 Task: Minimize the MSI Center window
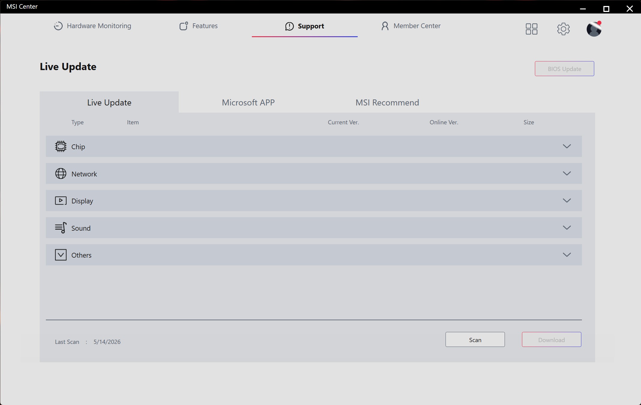tap(583, 9)
